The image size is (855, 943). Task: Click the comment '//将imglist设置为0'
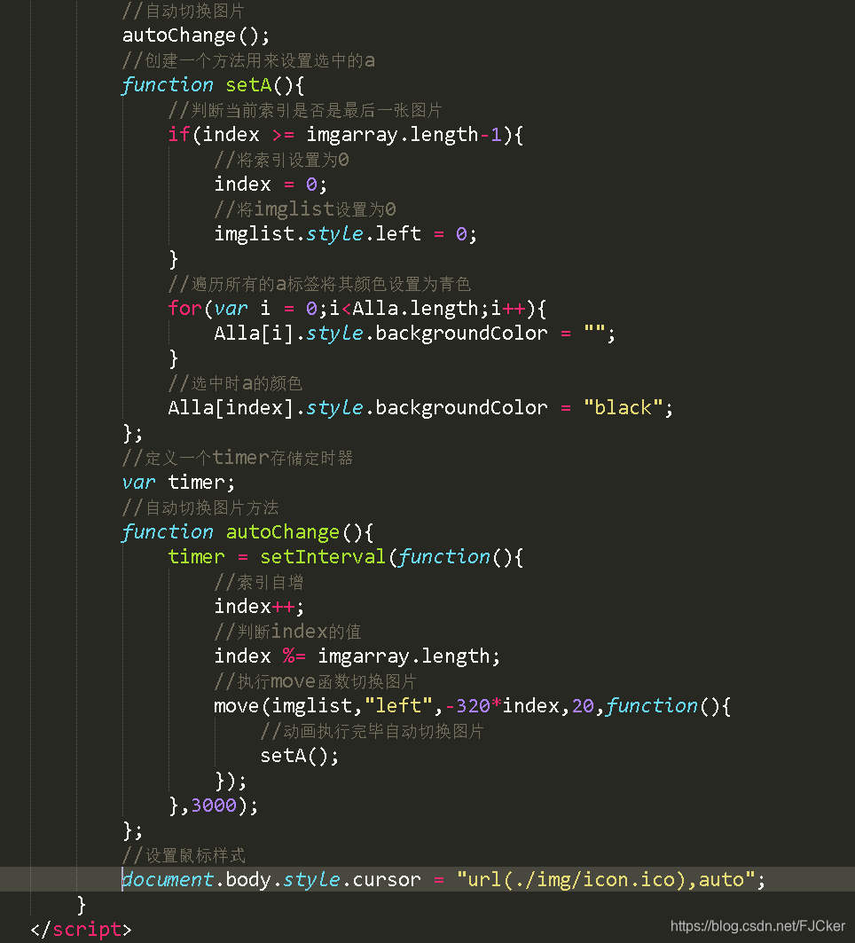click(305, 209)
